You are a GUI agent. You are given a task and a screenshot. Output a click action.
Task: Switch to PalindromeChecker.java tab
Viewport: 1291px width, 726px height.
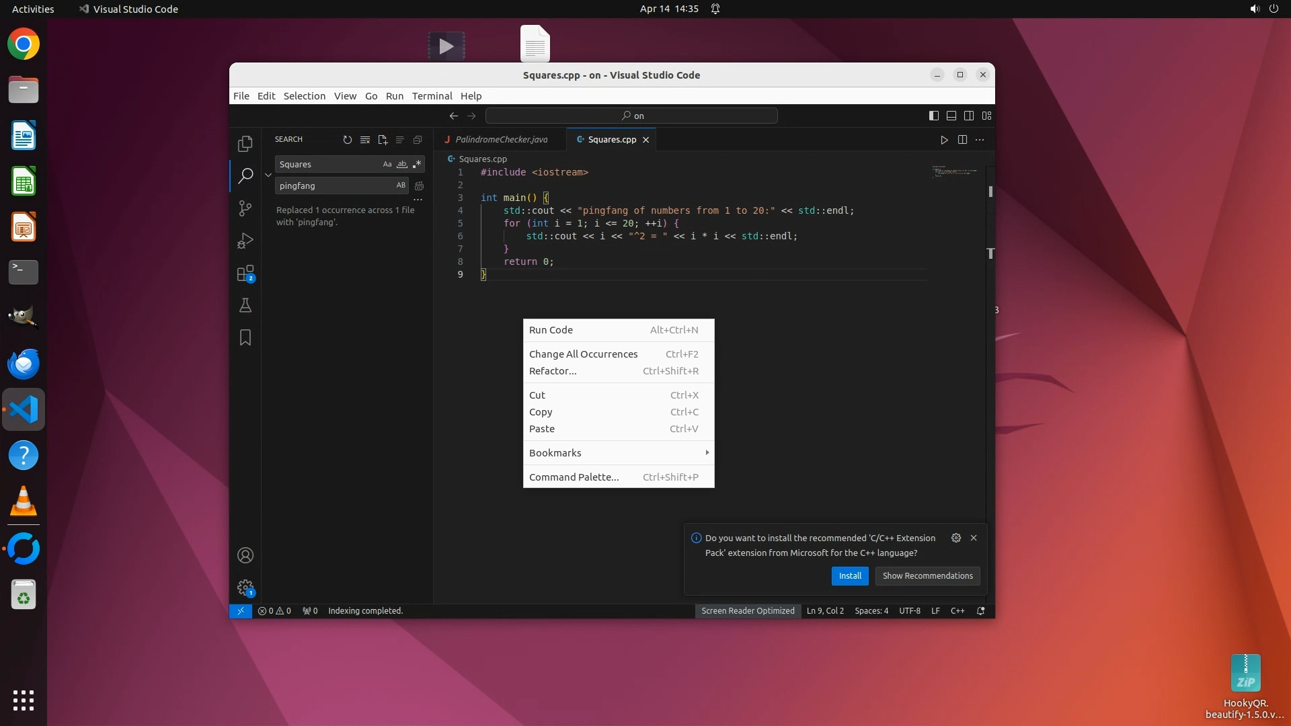coord(500,140)
